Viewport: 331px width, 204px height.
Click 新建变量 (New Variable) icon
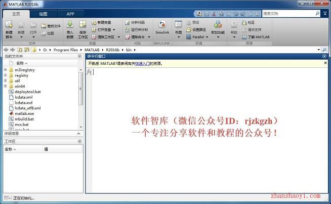94,22
